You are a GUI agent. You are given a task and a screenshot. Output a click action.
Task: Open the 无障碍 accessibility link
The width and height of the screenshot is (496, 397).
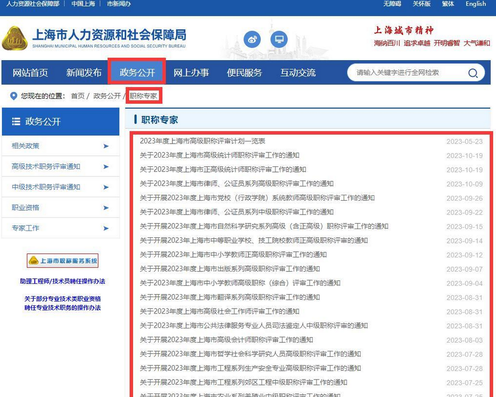(392, 4)
